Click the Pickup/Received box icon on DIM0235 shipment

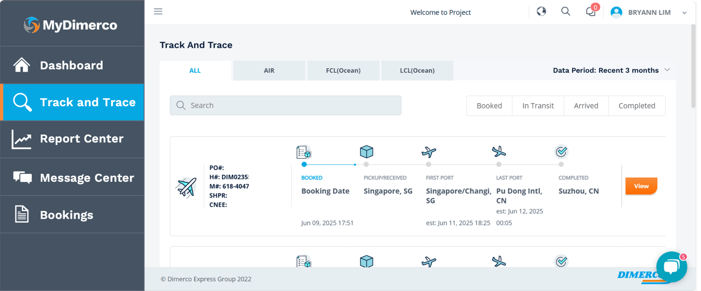[x=366, y=152]
